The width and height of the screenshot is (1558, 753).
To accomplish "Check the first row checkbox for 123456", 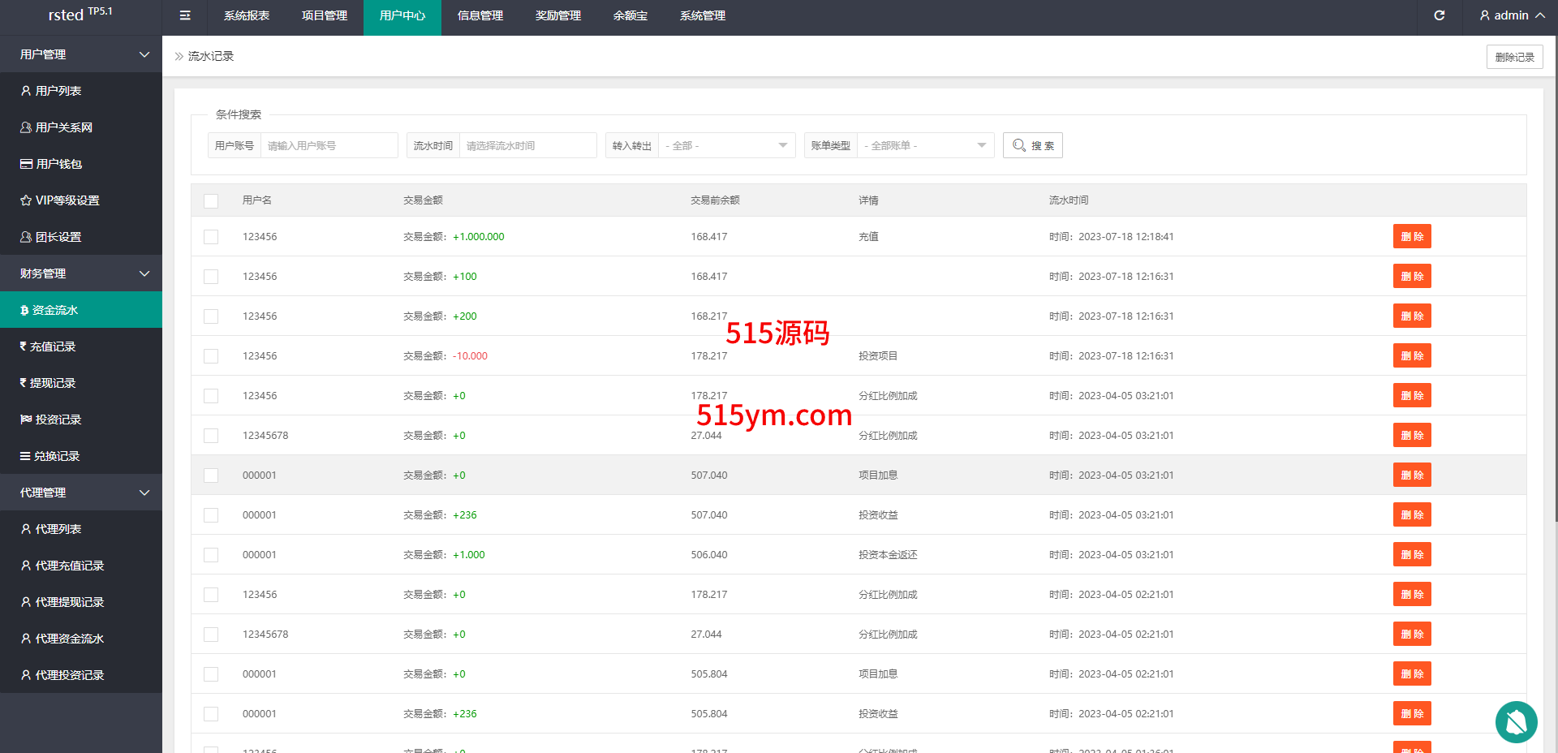I will pyautogui.click(x=211, y=237).
